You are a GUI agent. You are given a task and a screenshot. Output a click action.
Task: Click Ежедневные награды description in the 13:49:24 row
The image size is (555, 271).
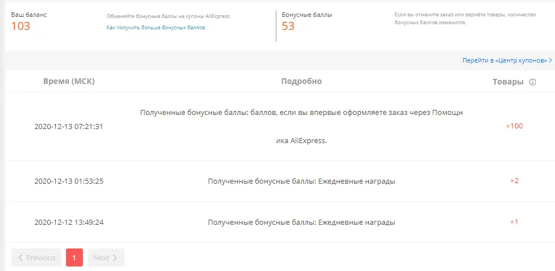click(x=302, y=222)
